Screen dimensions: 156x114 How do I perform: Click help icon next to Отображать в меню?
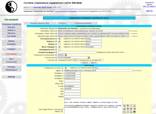point(62,68)
